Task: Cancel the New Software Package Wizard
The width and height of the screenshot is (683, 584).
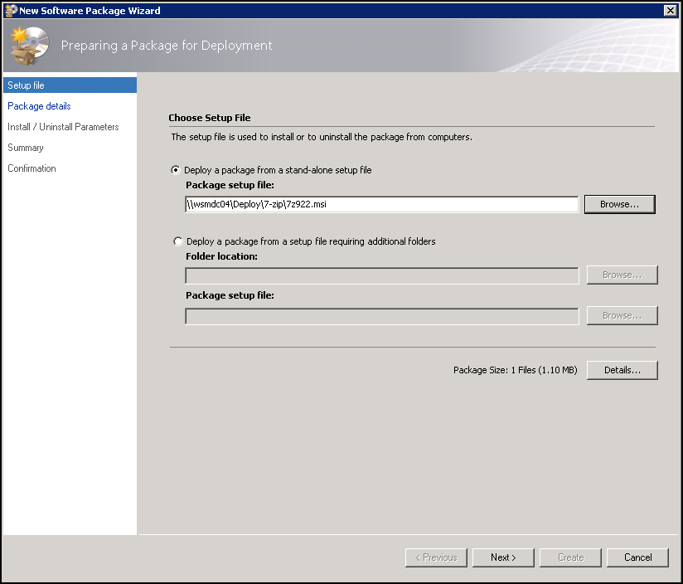Action: pyautogui.click(x=637, y=557)
